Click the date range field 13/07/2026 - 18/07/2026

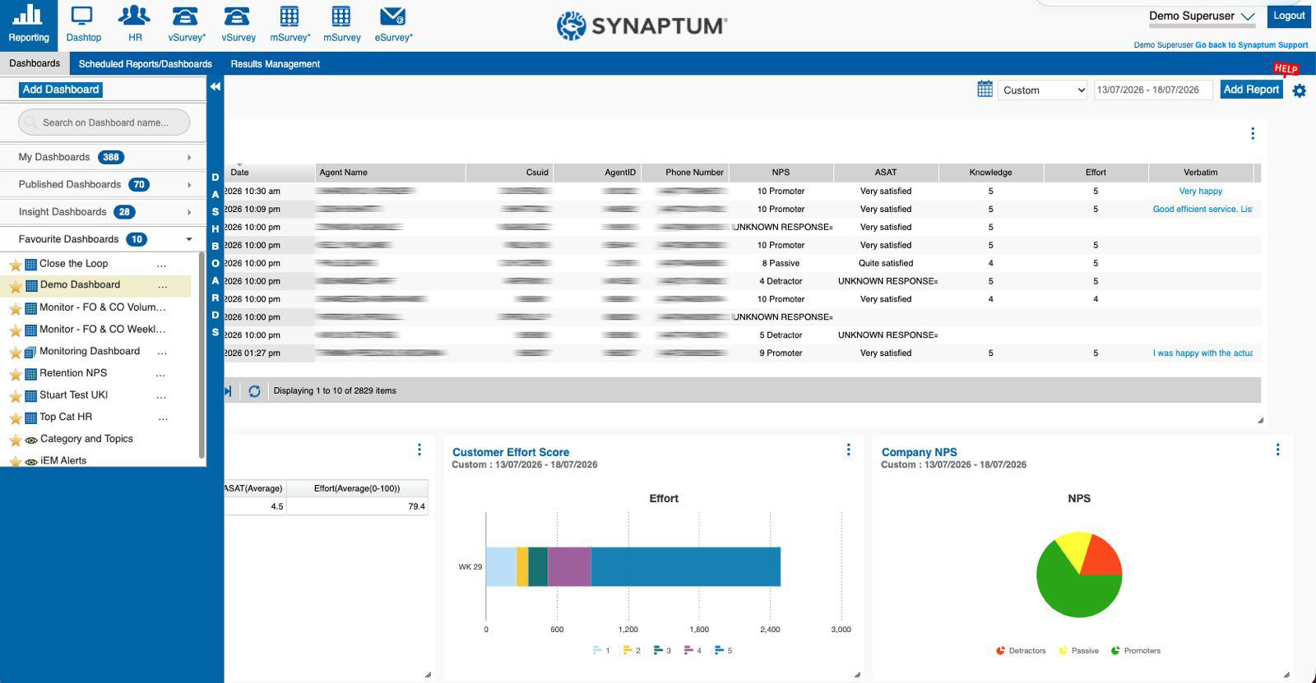coord(1152,90)
